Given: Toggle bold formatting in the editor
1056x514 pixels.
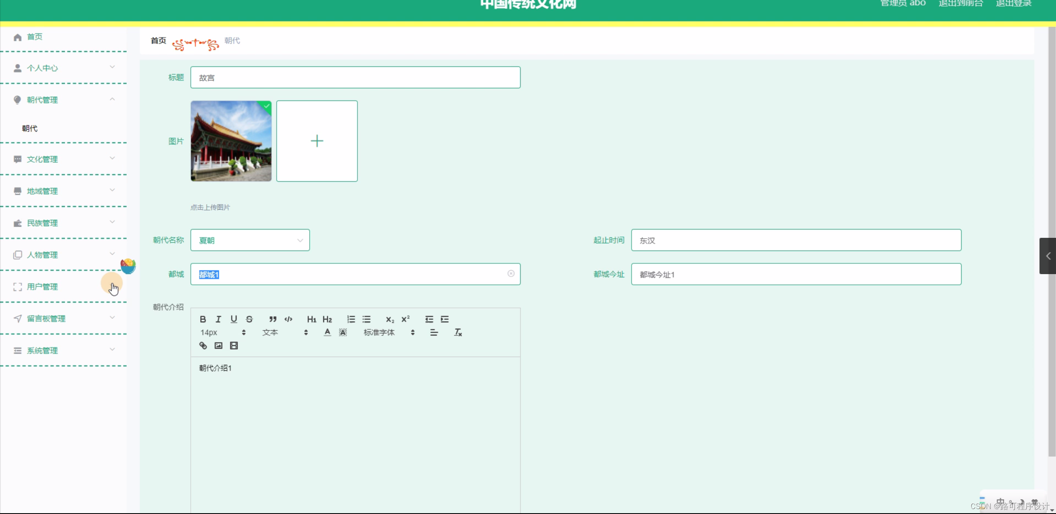Looking at the screenshot, I should point(203,319).
